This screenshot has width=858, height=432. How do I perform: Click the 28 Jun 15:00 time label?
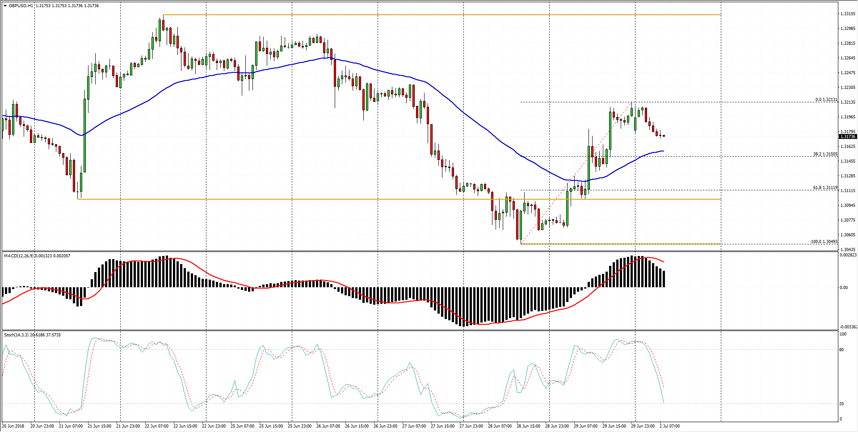(x=528, y=426)
